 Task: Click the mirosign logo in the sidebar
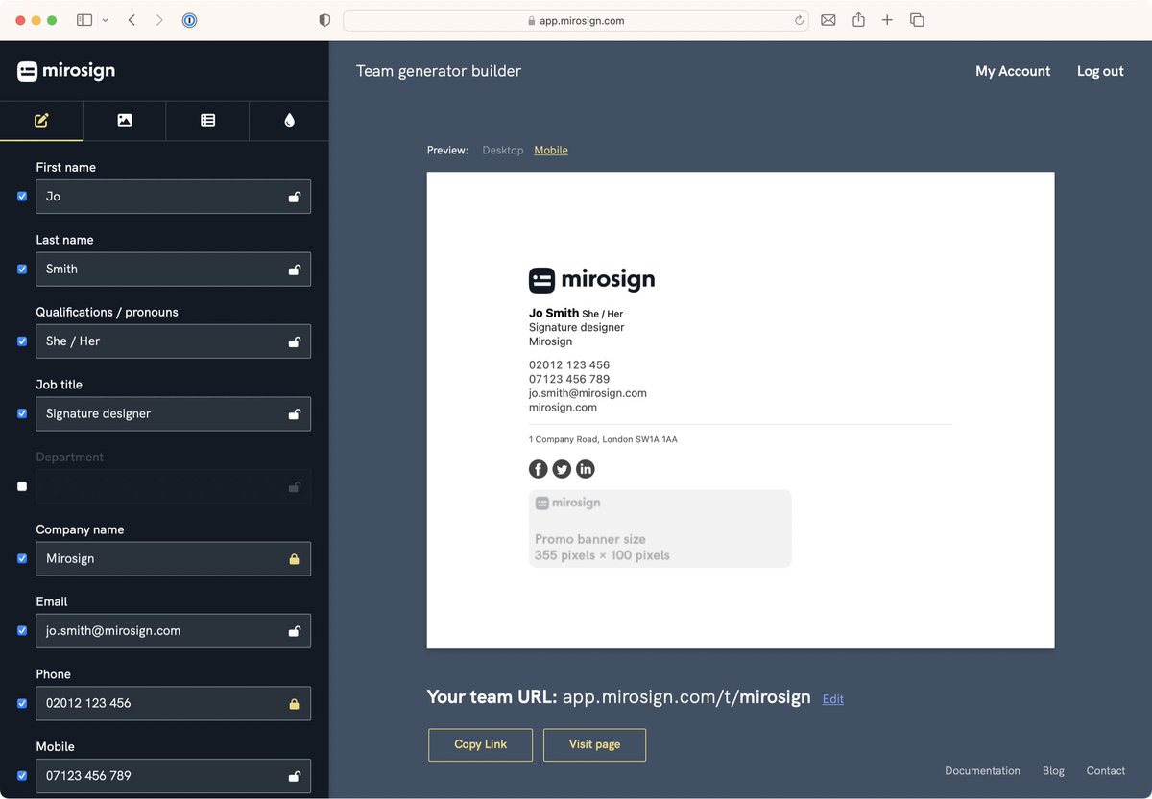(x=65, y=70)
